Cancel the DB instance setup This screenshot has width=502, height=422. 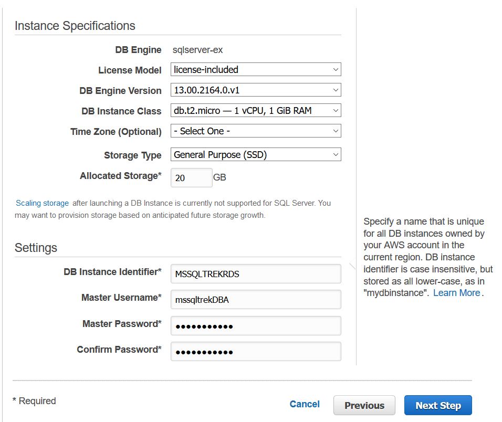[x=305, y=404]
